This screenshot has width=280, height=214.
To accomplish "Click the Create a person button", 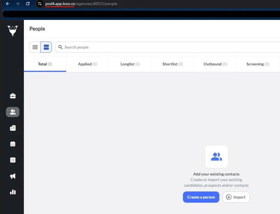I will click(x=201, y=197).
